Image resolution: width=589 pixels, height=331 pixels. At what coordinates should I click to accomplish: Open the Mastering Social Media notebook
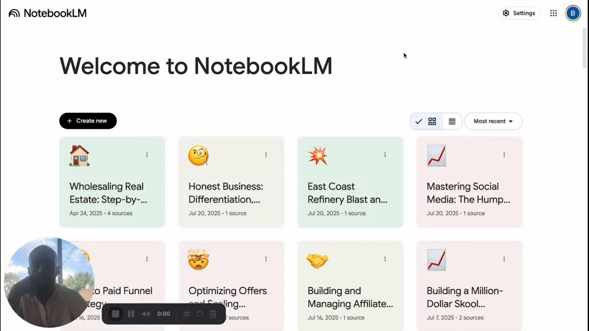pos(469,182)
